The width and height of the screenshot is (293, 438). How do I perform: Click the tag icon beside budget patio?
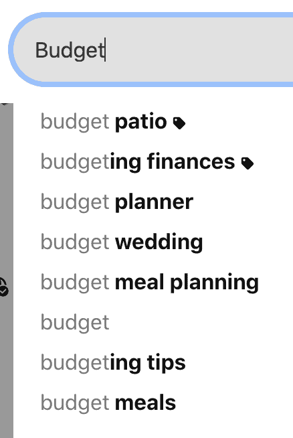(179, 123)
